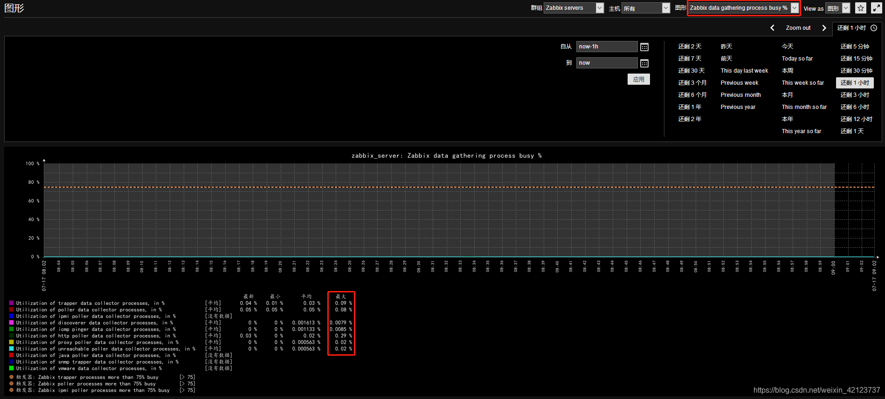Click the 图形 page heading
Viewport: 885px width, 399px height.
[x=14, y=8]
